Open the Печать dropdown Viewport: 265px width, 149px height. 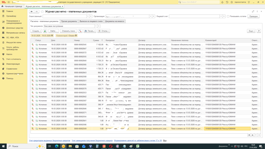click(90, 31)
